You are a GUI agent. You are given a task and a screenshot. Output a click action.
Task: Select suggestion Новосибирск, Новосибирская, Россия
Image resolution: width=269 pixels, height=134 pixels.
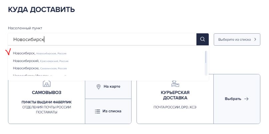coord(40,53)
